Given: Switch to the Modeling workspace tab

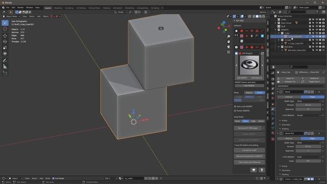Looking at the screenshot, I should point(58,8).
